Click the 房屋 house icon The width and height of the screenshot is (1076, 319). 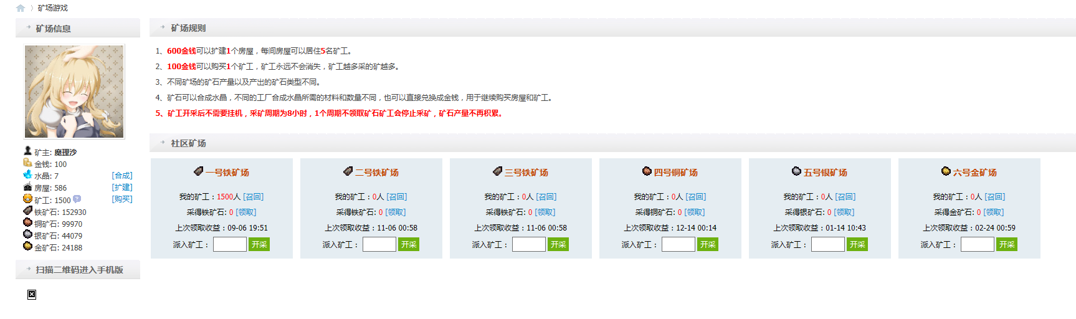coord(27,186)
